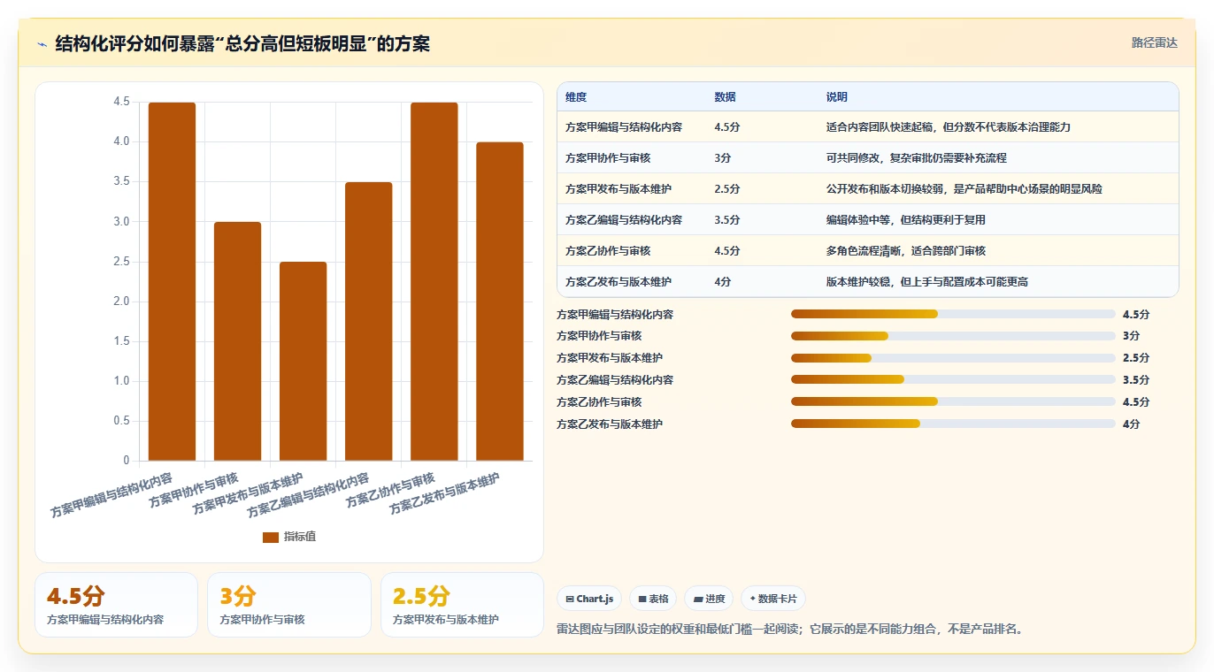Click the 4.0 y-axis label
Screen dimensions: 1214x672
tap(121, 141)
